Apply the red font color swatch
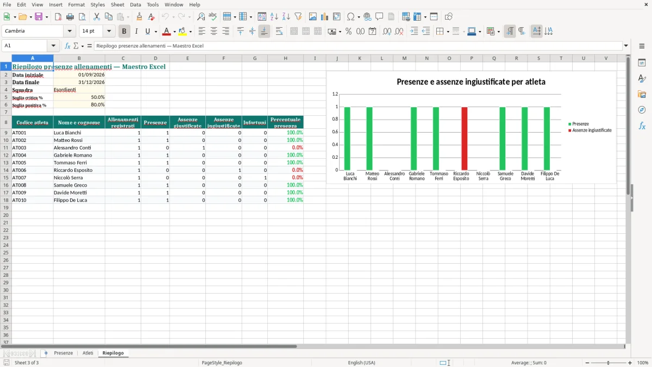Image resolution: width=652 pixels, height=367 pixels. (166, 32)
